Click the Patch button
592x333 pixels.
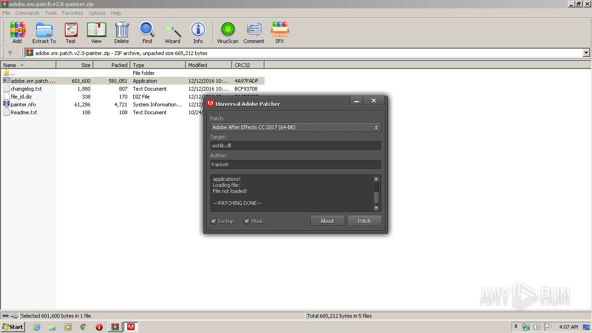(x=364, y=221)
